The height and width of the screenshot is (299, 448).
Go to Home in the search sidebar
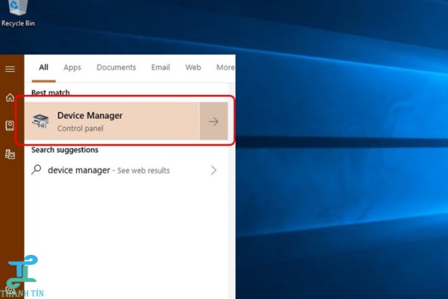(10, 97)
